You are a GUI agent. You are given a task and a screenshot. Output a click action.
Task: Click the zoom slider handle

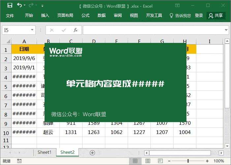click(188, 161)
